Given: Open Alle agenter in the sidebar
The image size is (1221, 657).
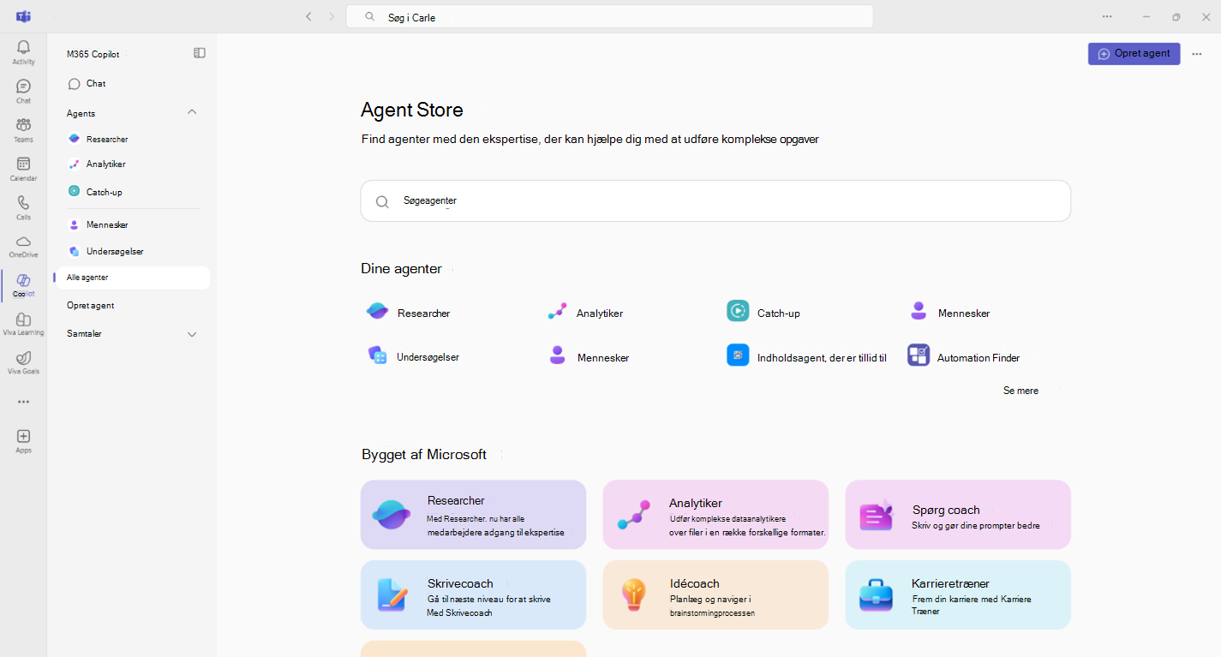Looking at the screenshot, I should click(132, 278).
